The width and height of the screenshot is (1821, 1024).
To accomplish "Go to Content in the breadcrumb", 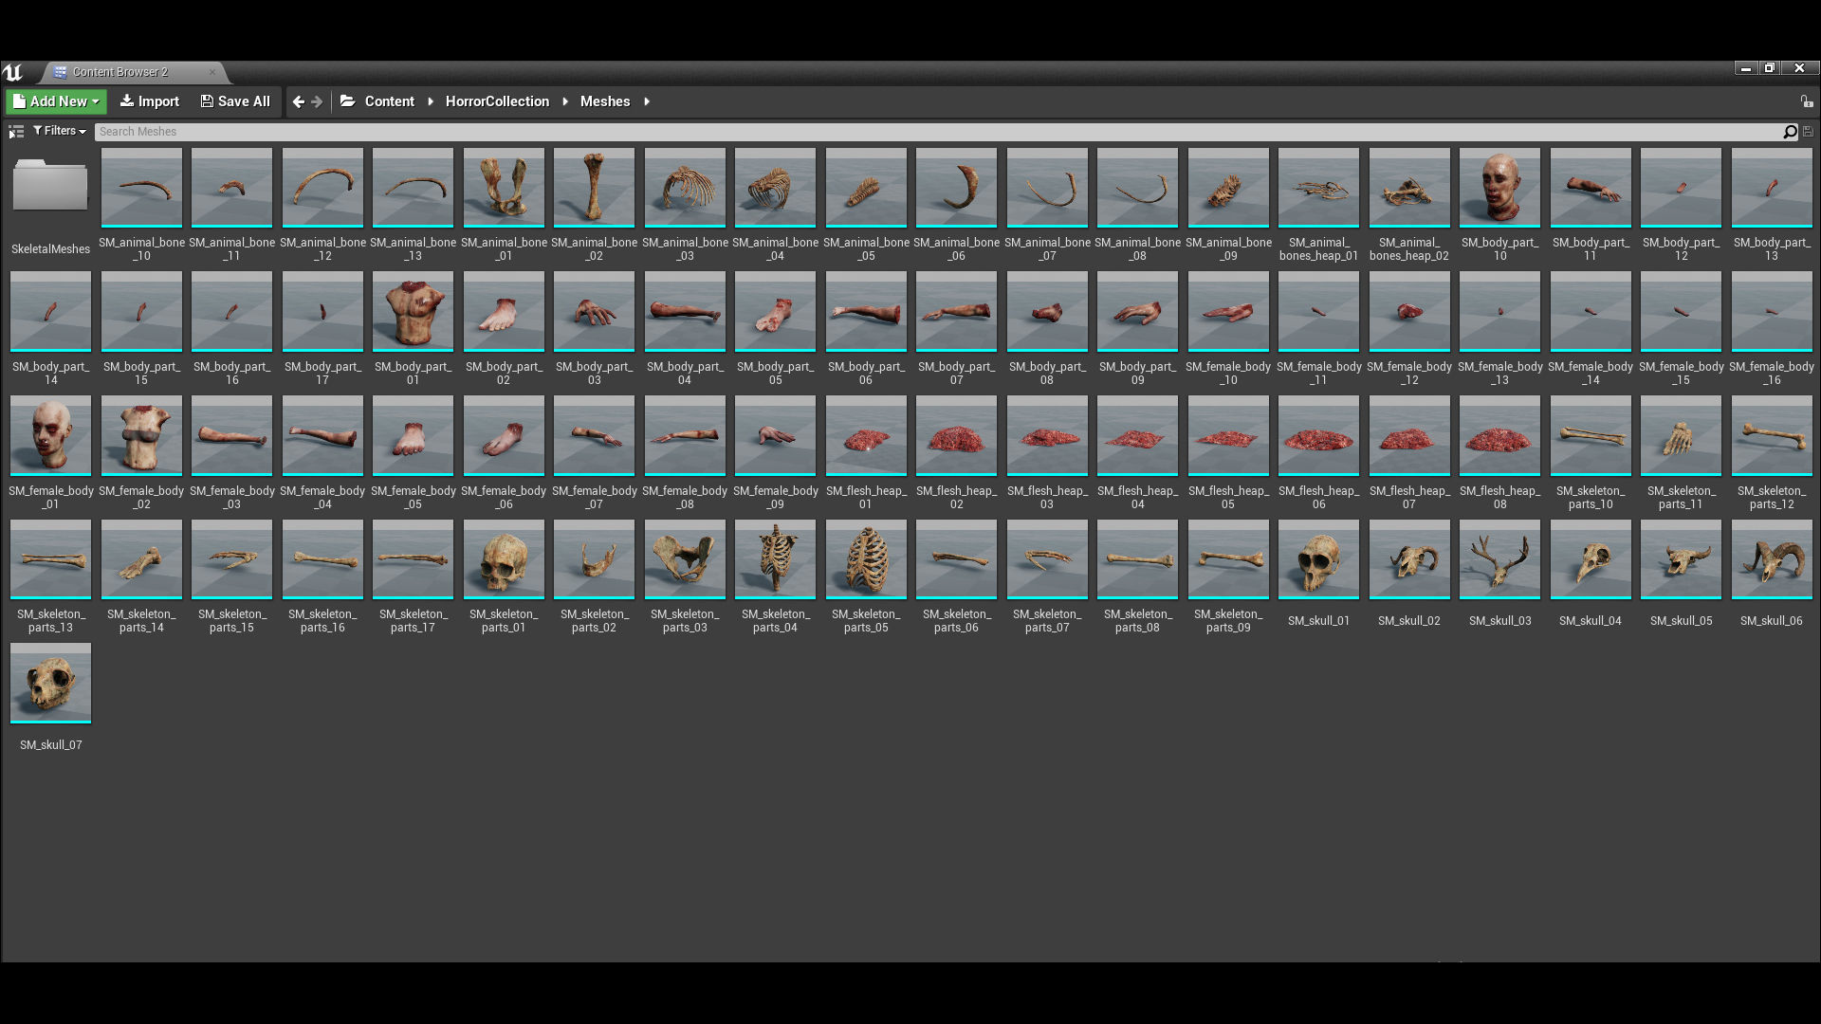I will (x=389, y=101).
